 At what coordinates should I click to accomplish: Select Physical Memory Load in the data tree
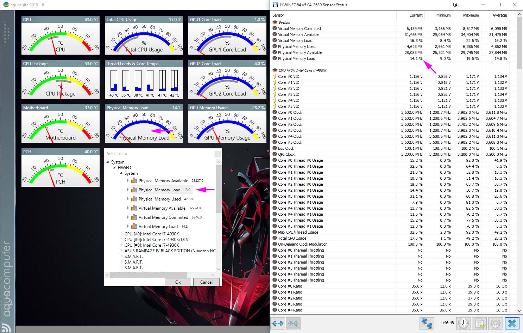(159, 190)
